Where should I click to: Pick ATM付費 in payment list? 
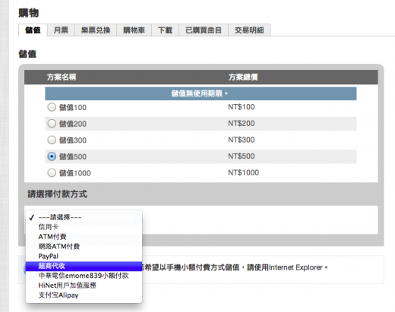84,237
